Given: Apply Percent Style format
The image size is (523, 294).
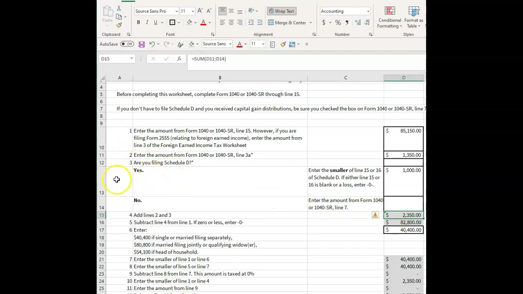Looking at the screenshot, I should click(338, 22).
